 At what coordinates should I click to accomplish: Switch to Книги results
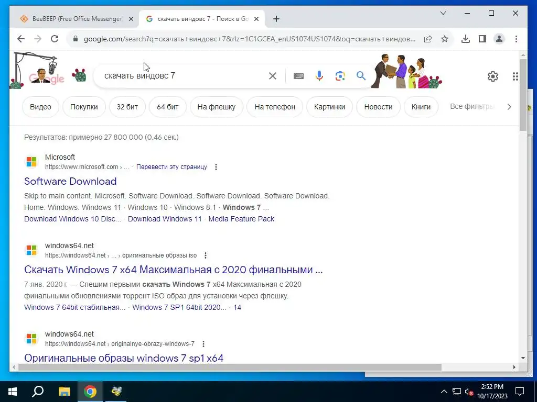click(421, 107)
